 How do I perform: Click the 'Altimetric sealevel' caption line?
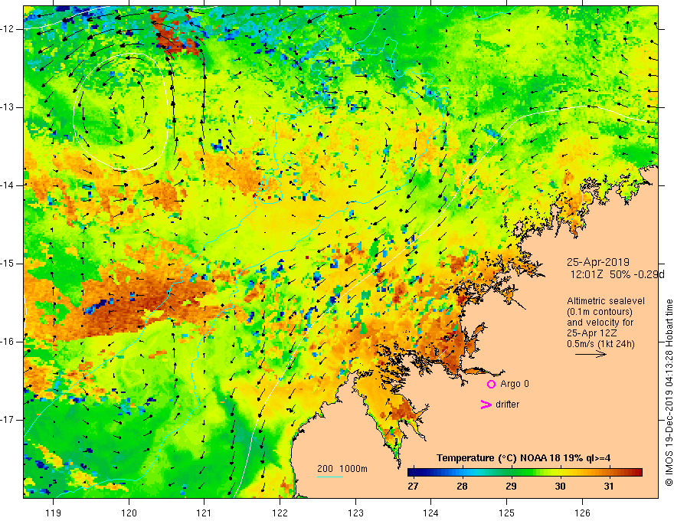(606, 301)
